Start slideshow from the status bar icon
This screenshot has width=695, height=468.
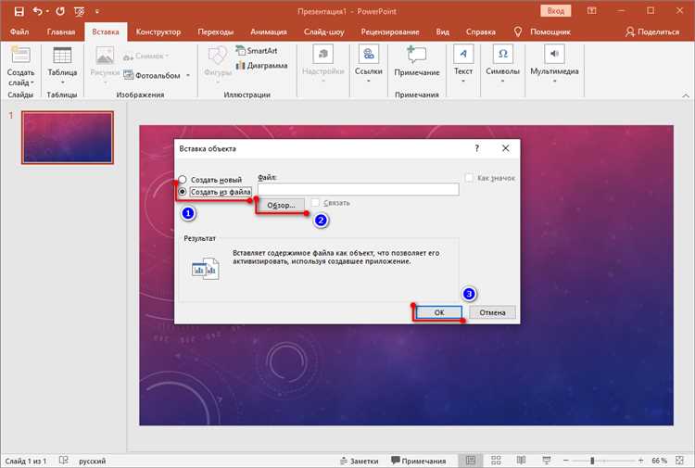coord(547,461)
